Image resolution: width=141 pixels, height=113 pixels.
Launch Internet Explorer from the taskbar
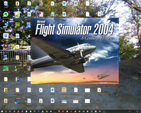pos(22,111)
